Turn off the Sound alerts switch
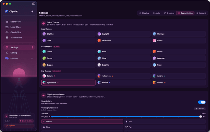210x132 pixels. pos(202,102)
